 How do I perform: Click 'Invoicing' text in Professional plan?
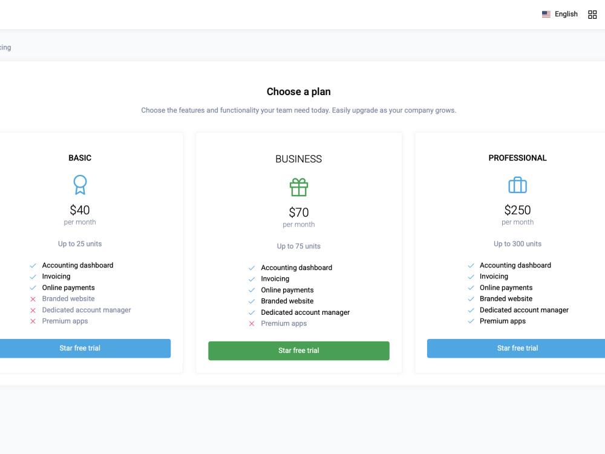tap(494, 277)
